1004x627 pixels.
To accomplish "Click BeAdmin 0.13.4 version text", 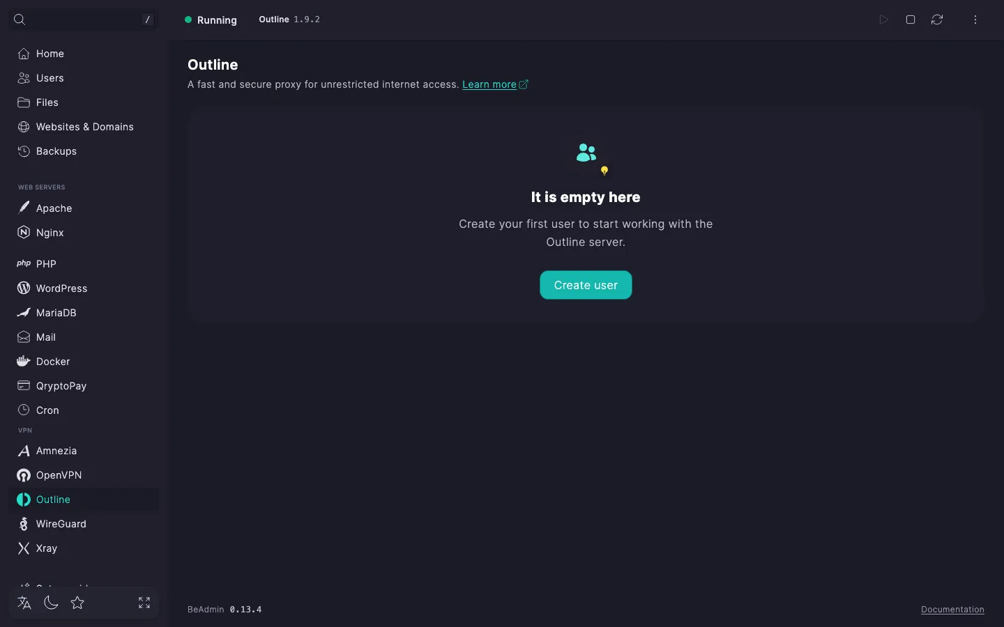I will pos(225,610).
